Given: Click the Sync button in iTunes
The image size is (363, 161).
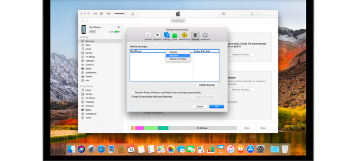Looking at the screenshot, I should (x=247, y=128).
